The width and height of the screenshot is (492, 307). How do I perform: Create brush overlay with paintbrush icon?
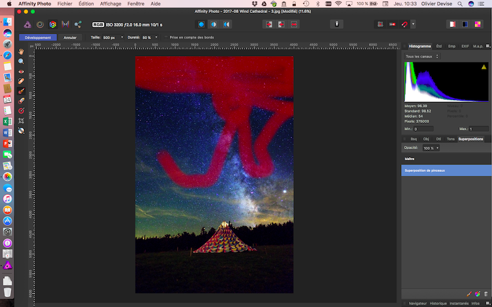coord(469,294)
